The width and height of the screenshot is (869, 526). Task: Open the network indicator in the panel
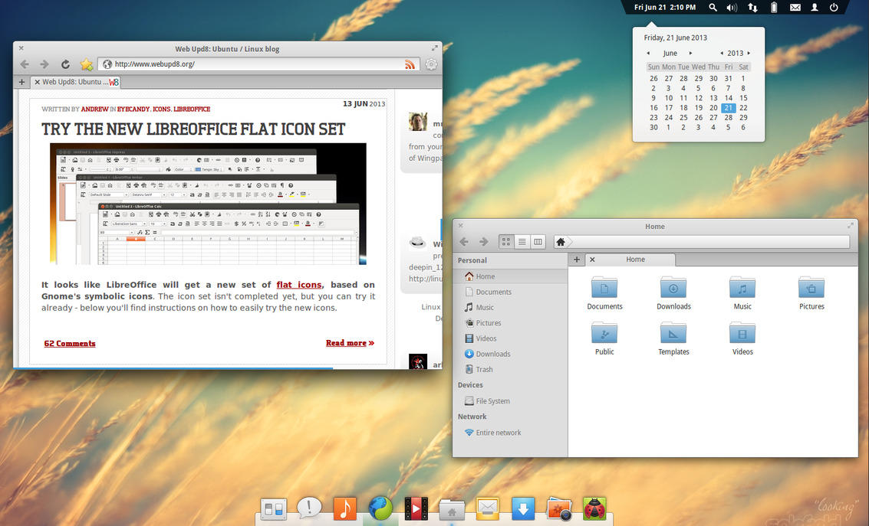pyautogui.click(x=752, y=7)
